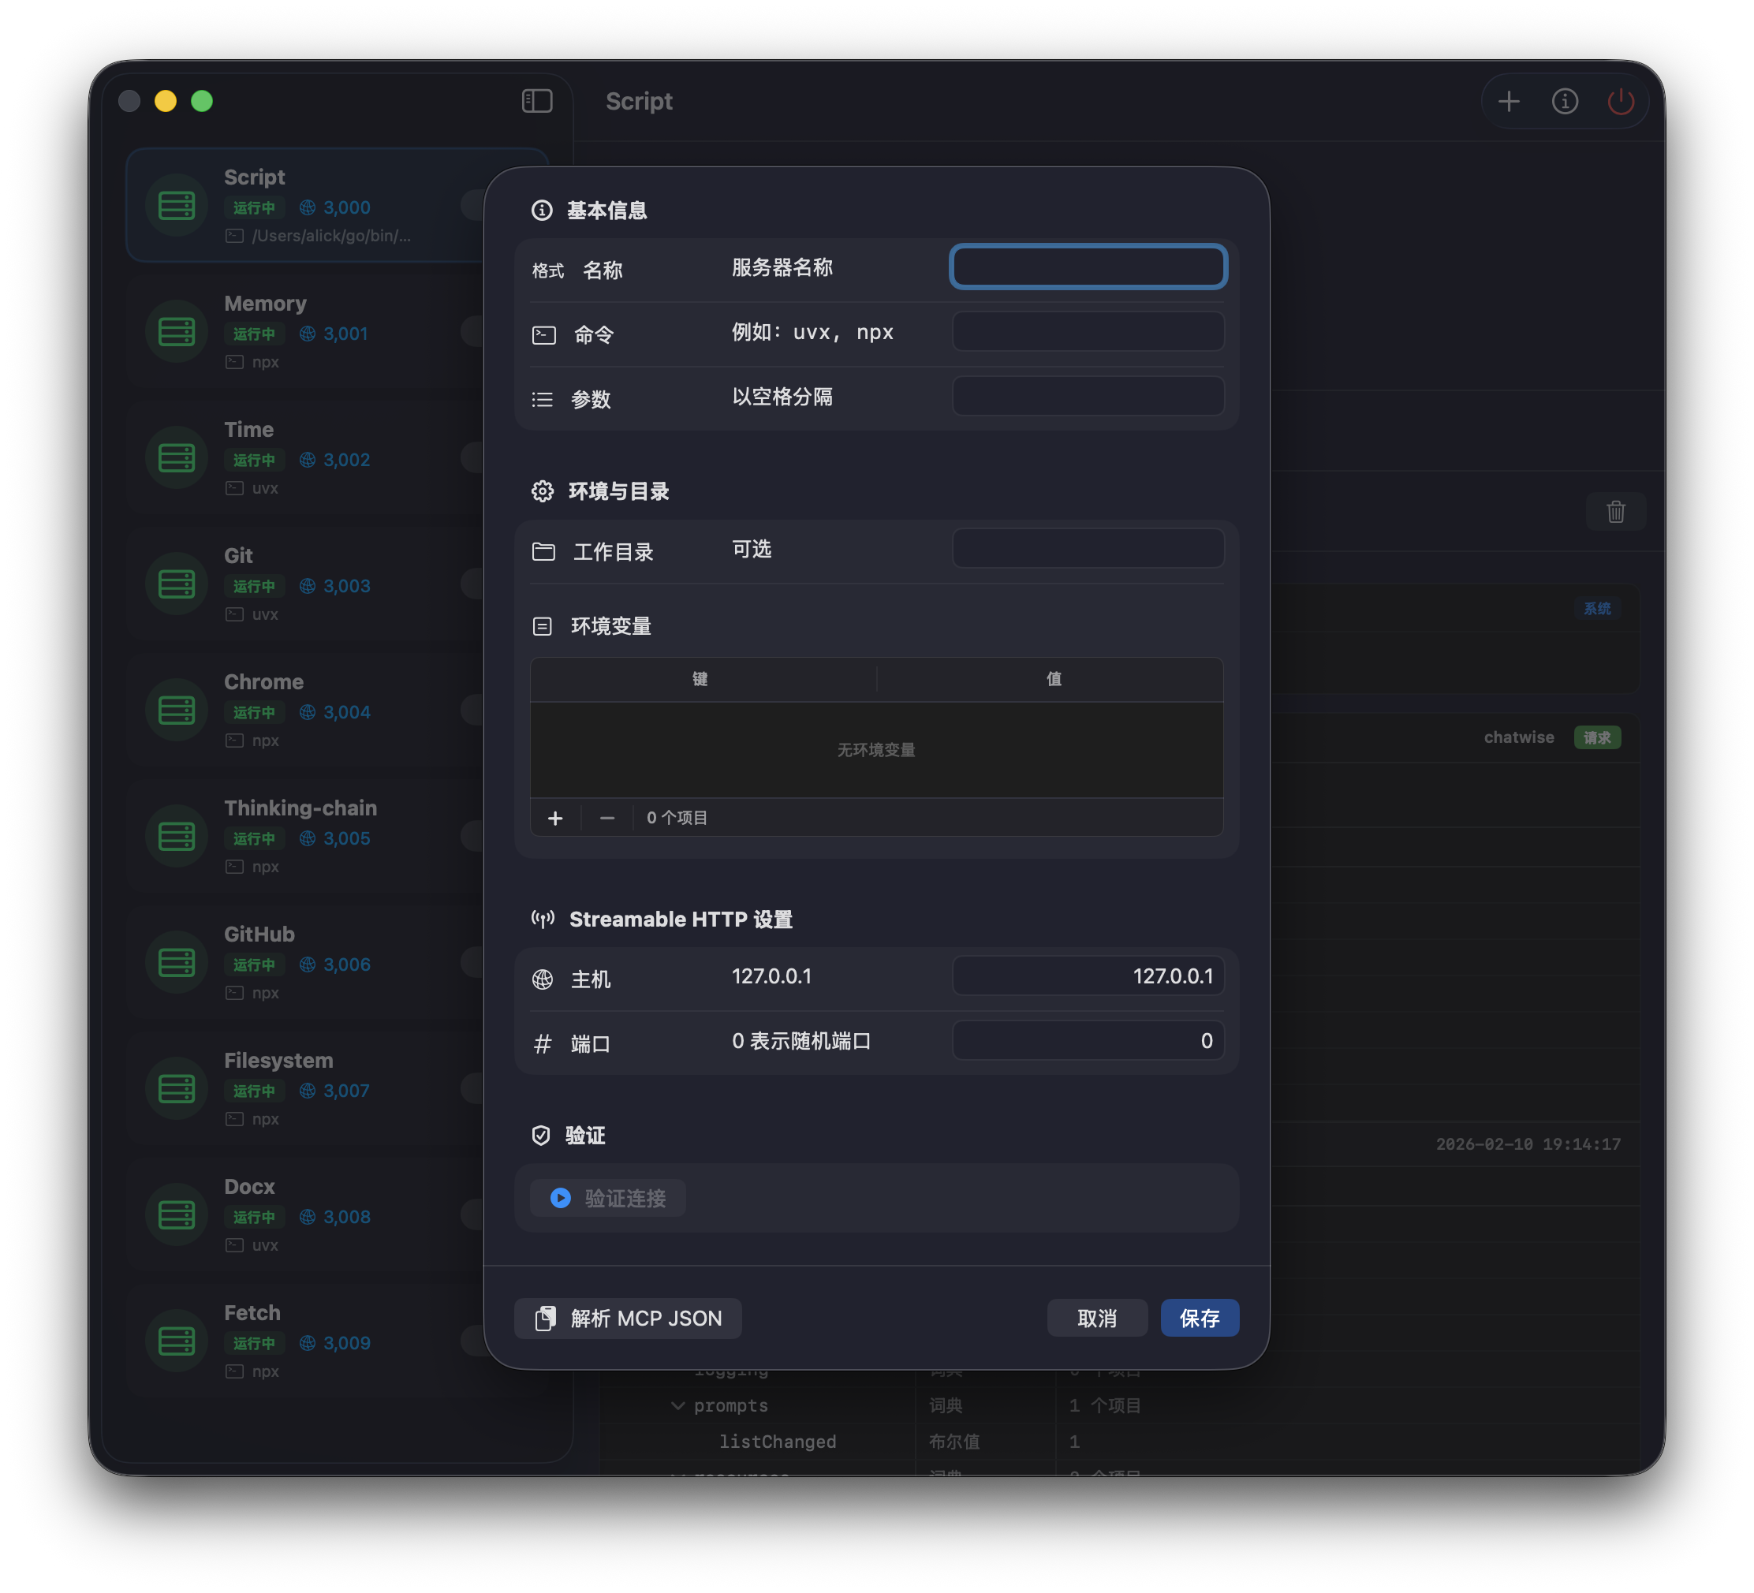Screen dimensions: 1754x1593
Task: Save the server with 保存
Action: click(x=1199, y=1318)
